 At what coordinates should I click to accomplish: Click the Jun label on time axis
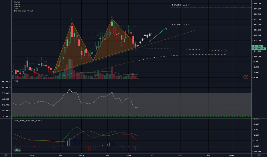click(128, 155)
